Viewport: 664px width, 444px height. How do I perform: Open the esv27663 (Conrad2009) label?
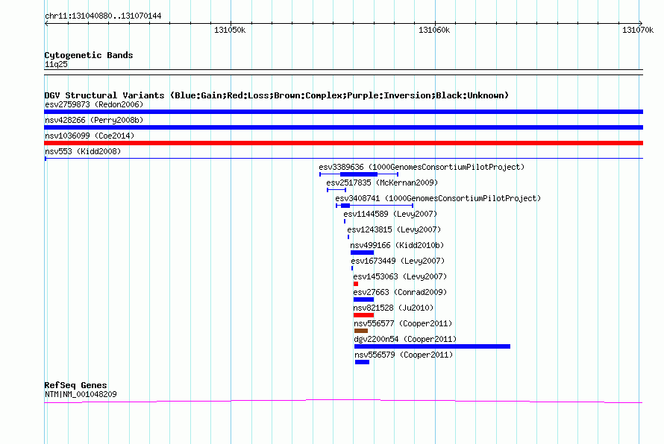pos(400,292)
